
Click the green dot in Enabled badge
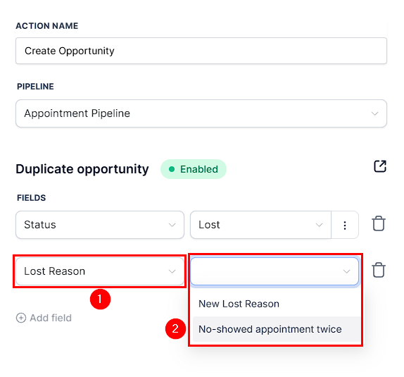tap(172, 169)
